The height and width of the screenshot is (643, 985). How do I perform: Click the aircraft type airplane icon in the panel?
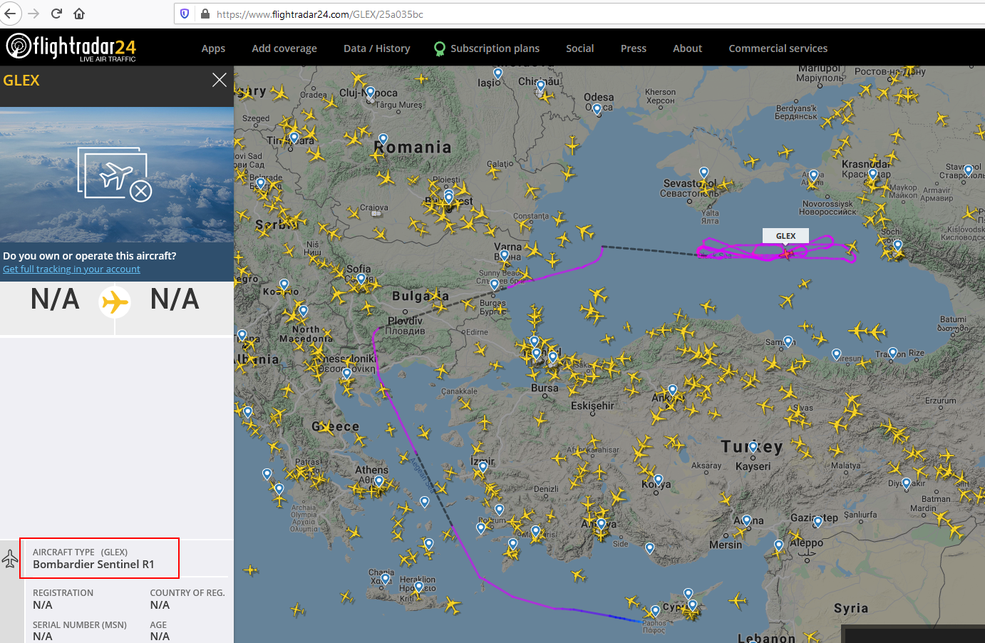(x=10, y=558)
